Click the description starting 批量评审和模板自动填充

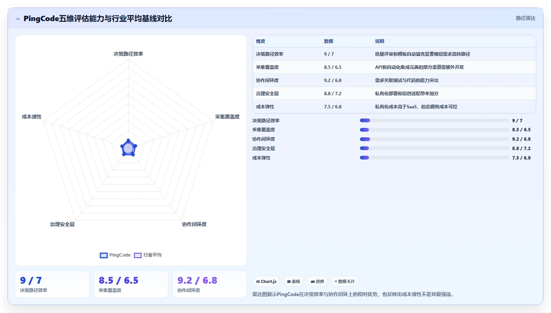[x=422, y=54]
